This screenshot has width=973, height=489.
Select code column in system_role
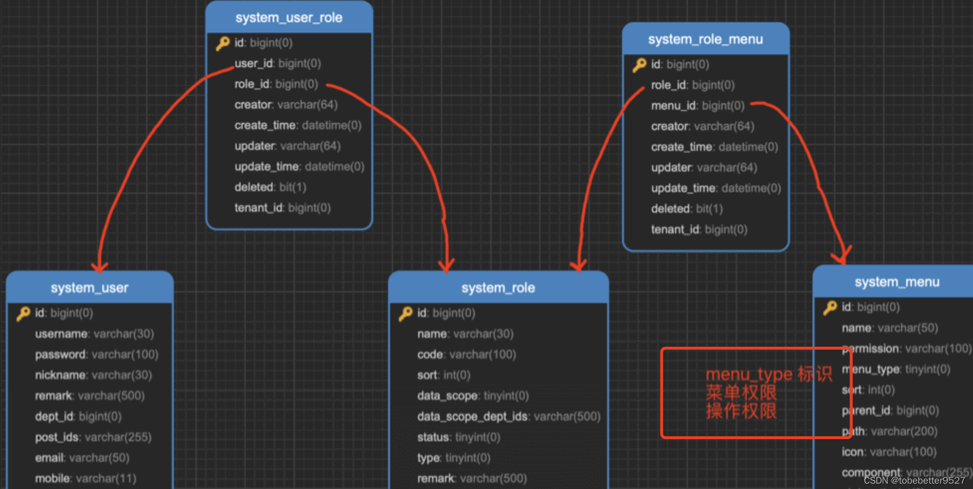pyautogui.click(x=467, y=355)
